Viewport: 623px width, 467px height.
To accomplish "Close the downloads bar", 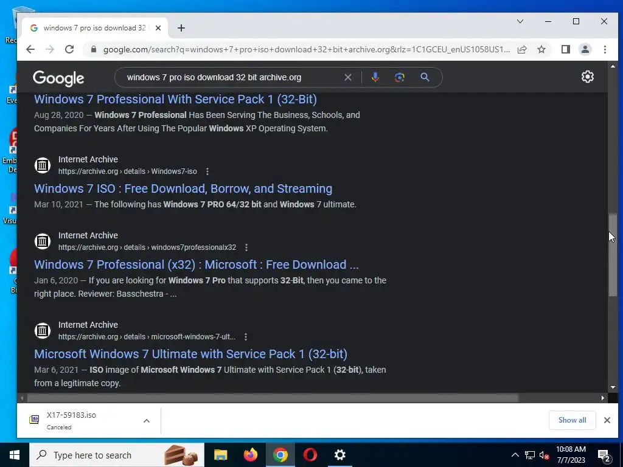I will point(607,420).
